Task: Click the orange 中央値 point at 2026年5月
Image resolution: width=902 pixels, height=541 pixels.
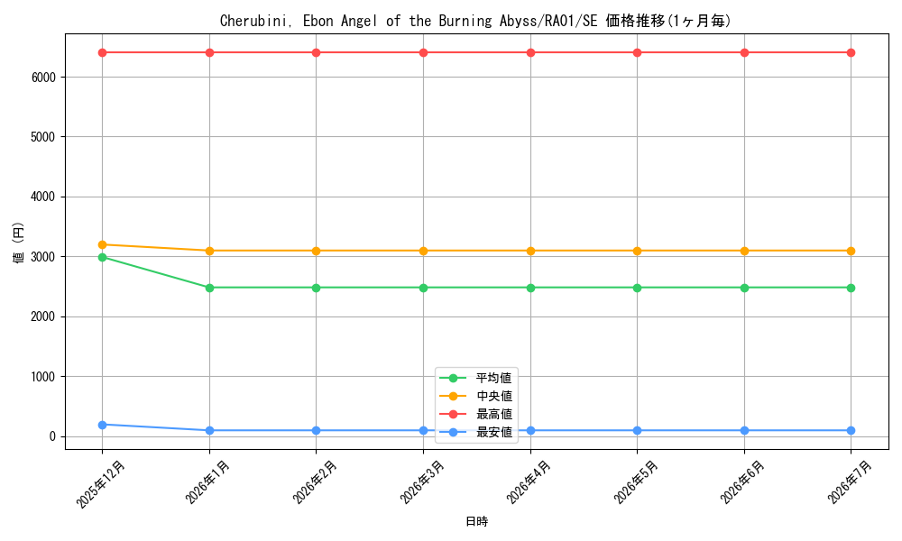Action: pos(637,252)
